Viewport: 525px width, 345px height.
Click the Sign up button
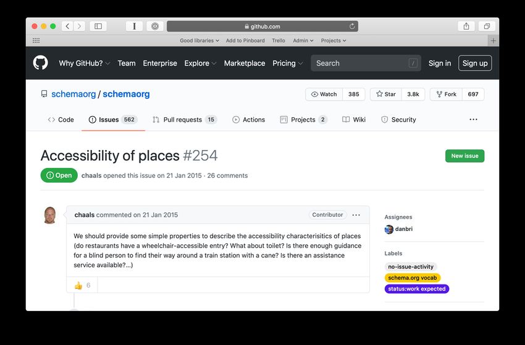point(475,63)
